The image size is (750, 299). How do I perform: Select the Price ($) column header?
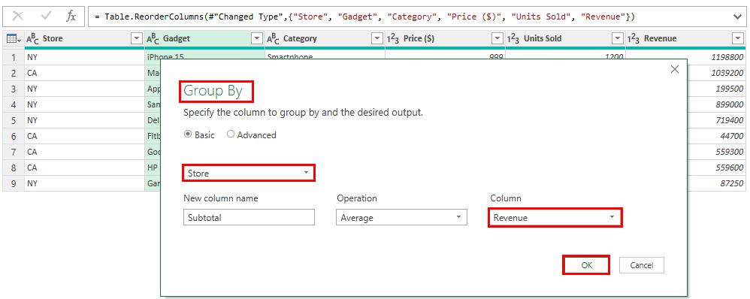pyautogui.click(x=445, y=39)
